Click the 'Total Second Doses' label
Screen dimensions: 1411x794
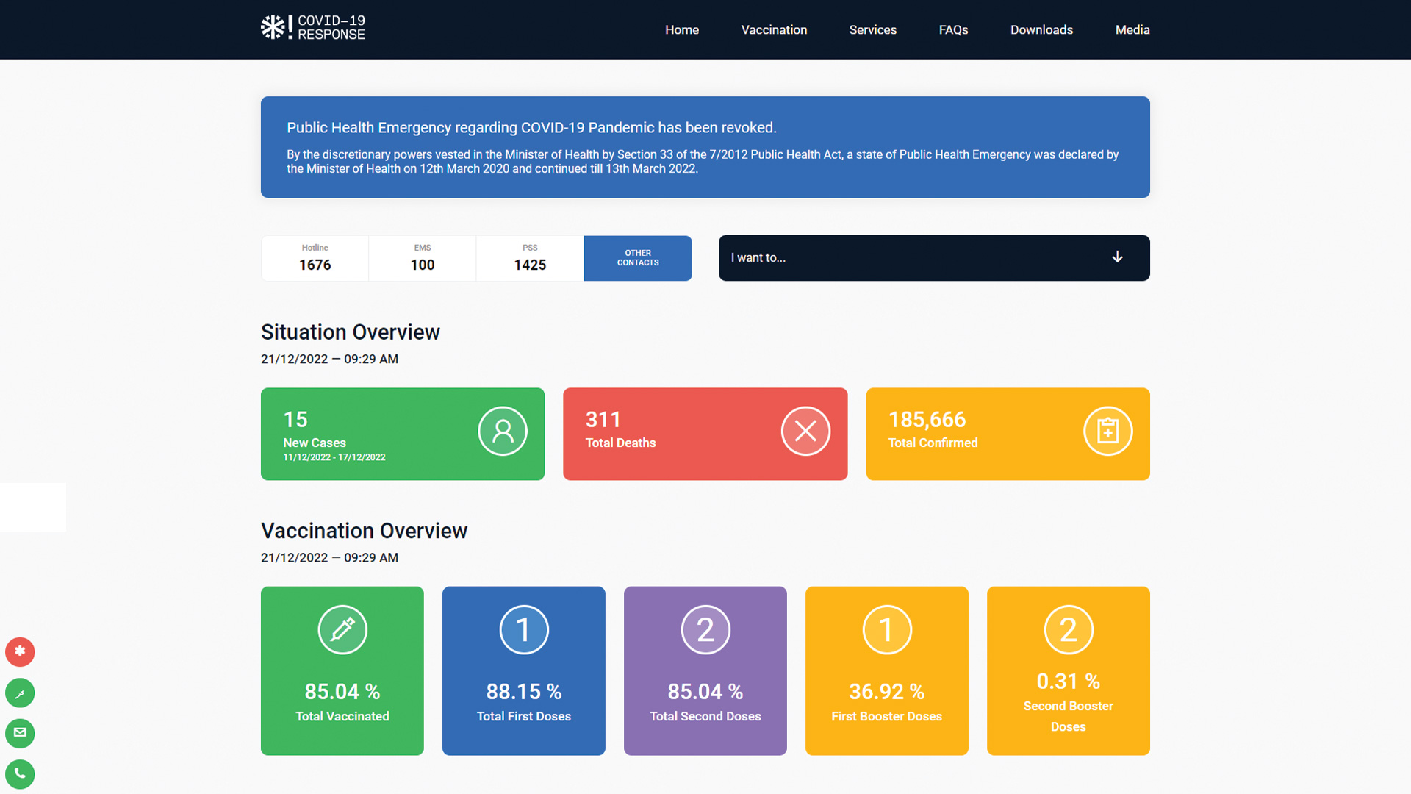coord(705,716)
